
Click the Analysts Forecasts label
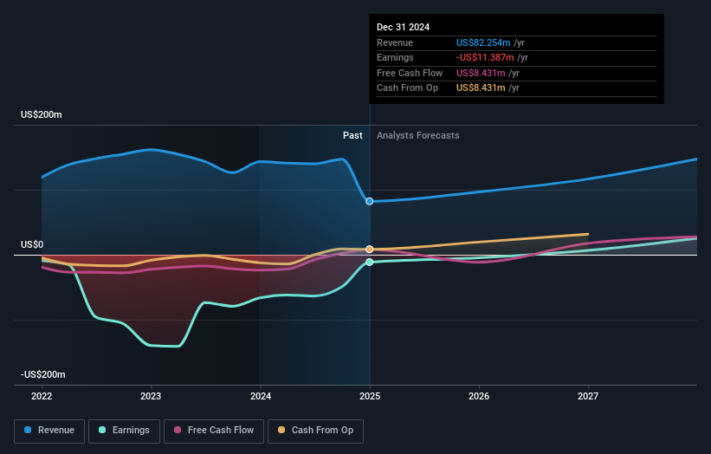418,136
